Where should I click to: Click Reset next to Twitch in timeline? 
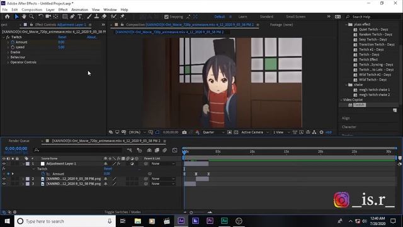point(108,169)
